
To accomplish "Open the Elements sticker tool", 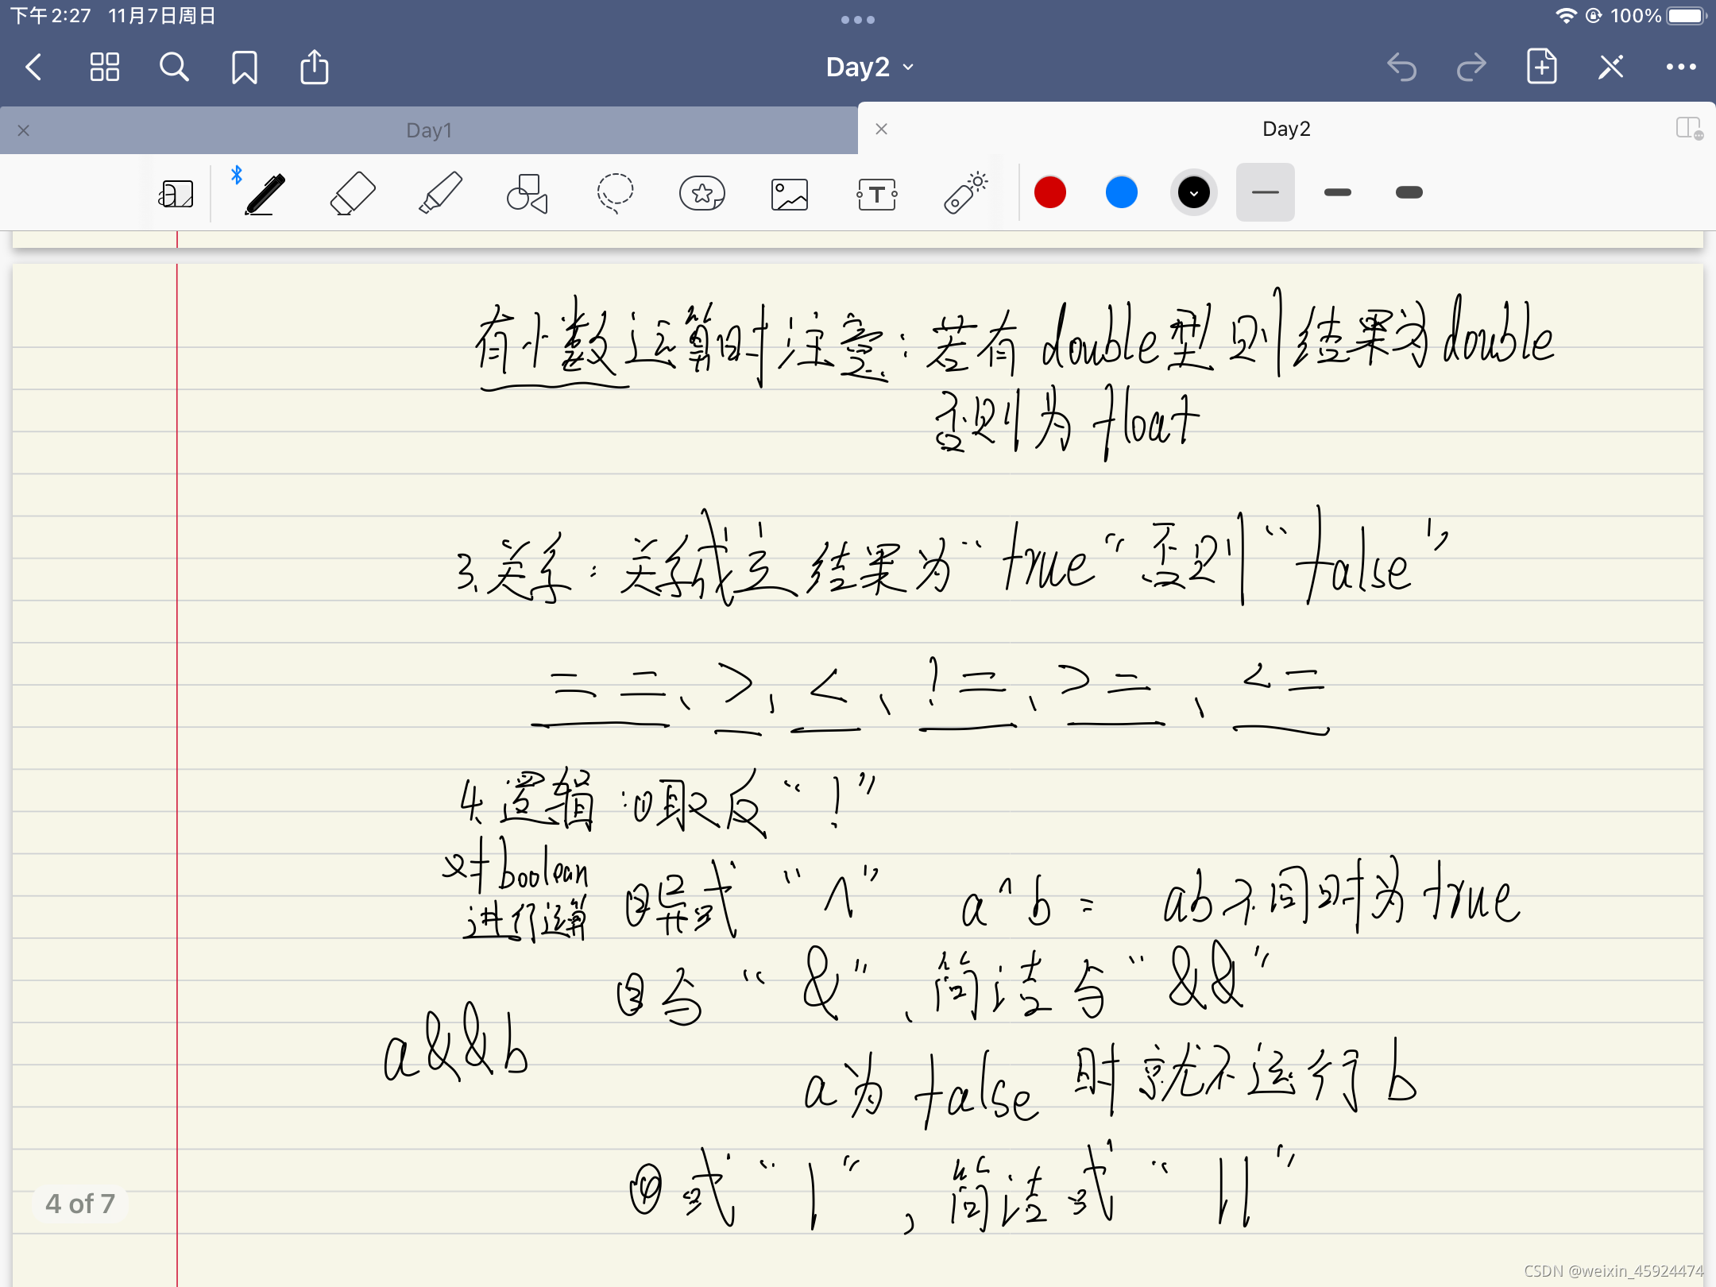I will pyautogui.click(x=702, y=193).
